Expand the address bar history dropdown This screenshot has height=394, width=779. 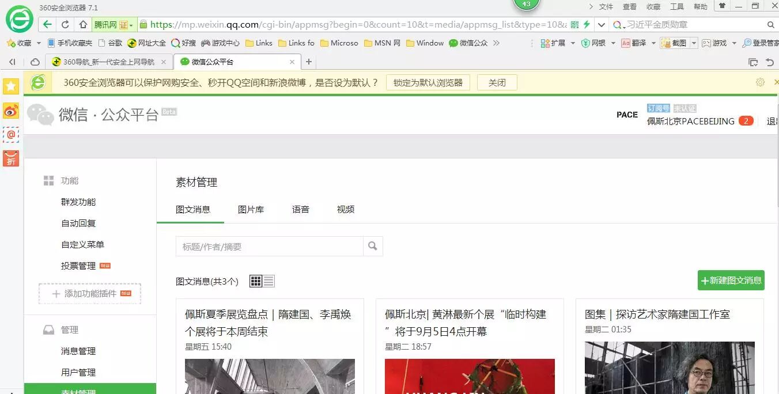click(602, 25)
